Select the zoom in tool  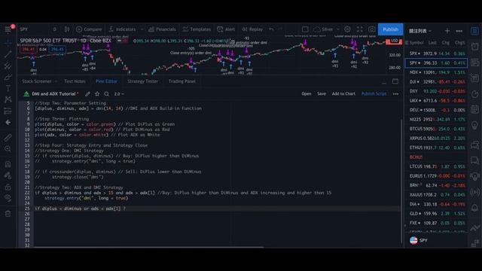(x=8, y=149)
